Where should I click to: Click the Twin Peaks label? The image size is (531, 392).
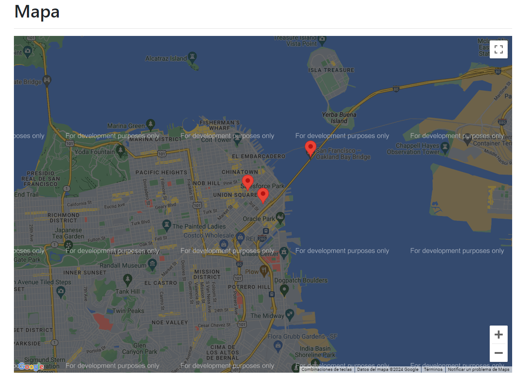tap(128, 311)
